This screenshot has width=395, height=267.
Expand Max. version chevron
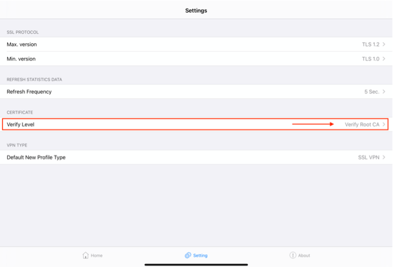[384, 45]
